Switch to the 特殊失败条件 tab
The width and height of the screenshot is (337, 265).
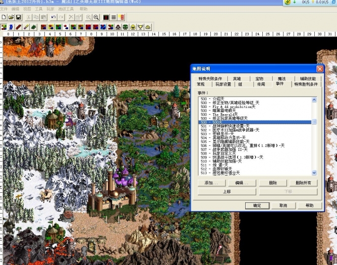[210, 79]
